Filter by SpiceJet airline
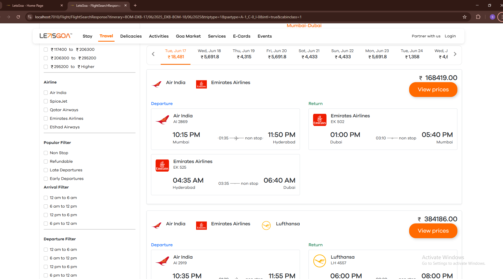503x279 pixels. tap(46, 102)
